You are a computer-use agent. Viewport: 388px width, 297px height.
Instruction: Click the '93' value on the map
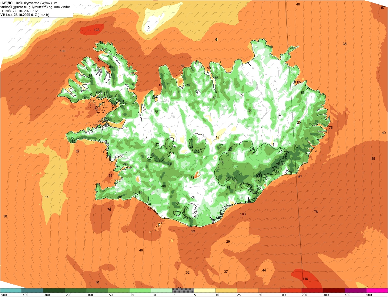[x=193, y=231]
